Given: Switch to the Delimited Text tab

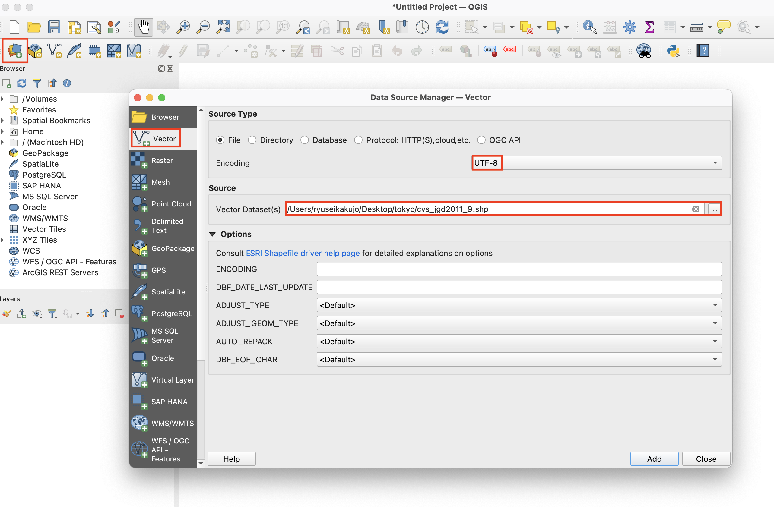Looking at the screenshot, I should (x=163, y=226).
